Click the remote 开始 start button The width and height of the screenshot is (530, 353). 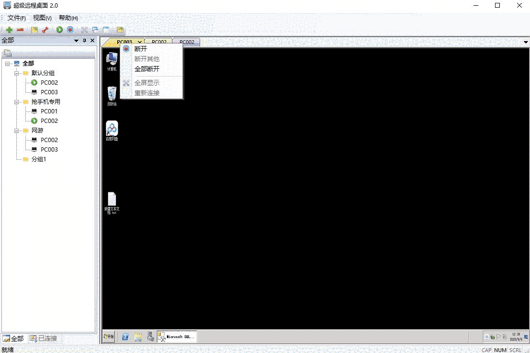coord(109,336)
